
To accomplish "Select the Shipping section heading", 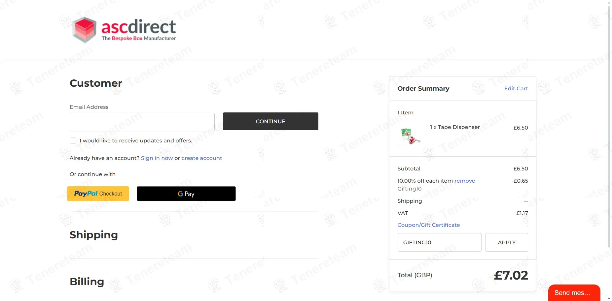I will 94,235.
